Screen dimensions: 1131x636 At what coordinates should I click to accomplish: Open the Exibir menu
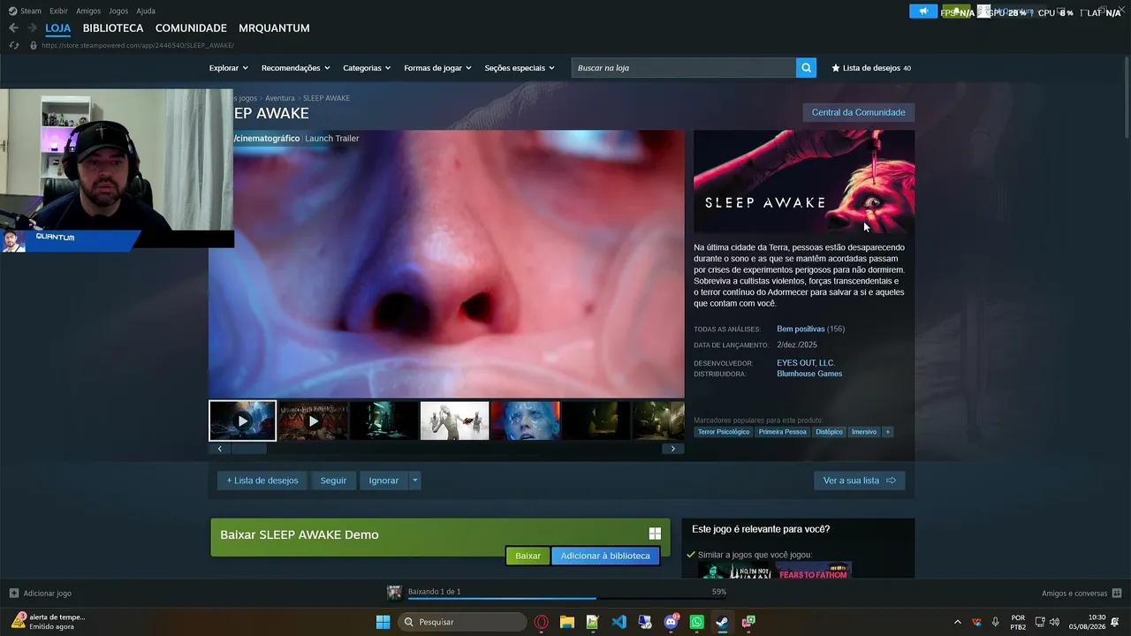coord(58,11)
